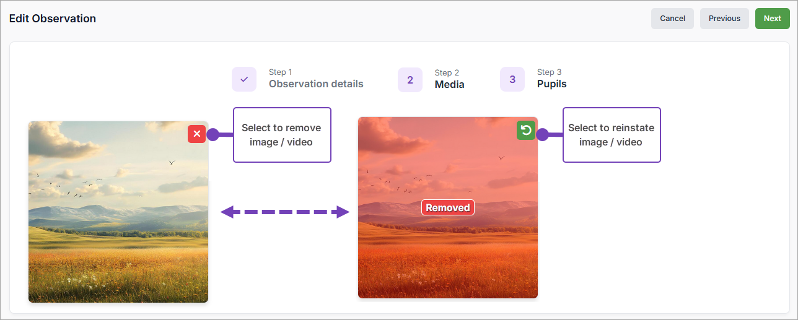Click the Step 1 checkmark badge
The width and height of the screenshot is (798, 320).
point(244,79)
